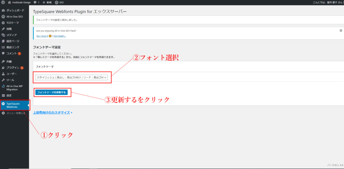Image resolution: width=344 pixels, height=169 pixels.
Task: Click the plugin update count badge
Action: [x=22, y=68]
